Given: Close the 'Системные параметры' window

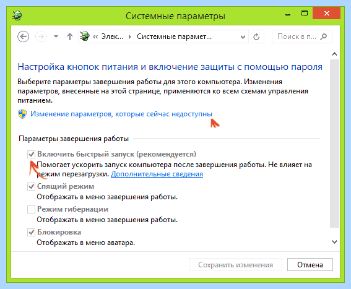Looking at the screenshot, I should point(327,13).
